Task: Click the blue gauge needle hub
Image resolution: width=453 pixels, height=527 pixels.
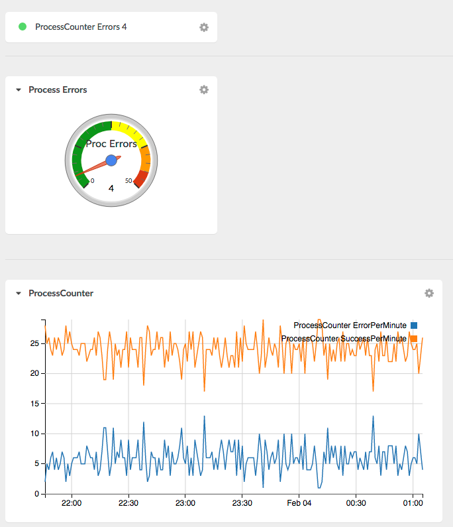Action: point(111,160)
